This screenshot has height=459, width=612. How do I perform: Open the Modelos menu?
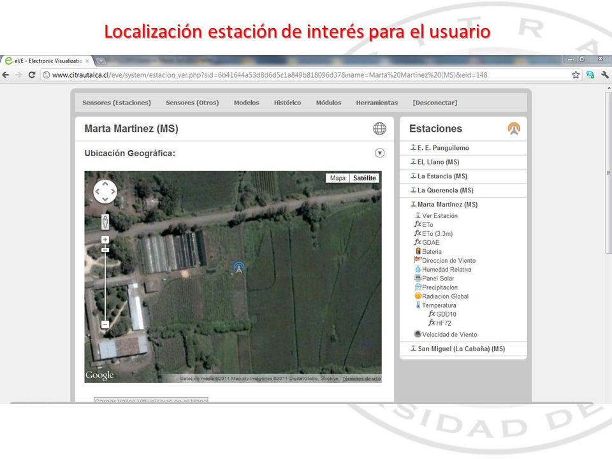(246, 103)
